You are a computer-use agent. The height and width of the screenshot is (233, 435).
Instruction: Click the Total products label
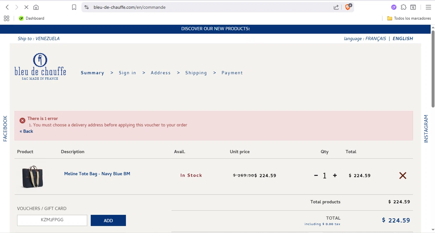(x=325, y=202)
